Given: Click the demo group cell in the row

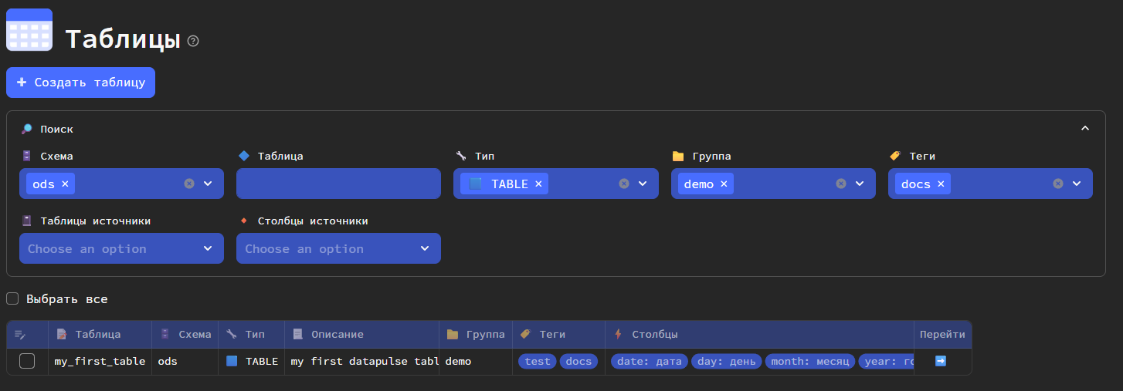Looking at the screenshot, I should click(476, 361).
